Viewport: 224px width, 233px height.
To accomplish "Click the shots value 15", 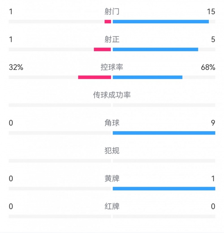I will pyautogui.click(x=211, y=12).
